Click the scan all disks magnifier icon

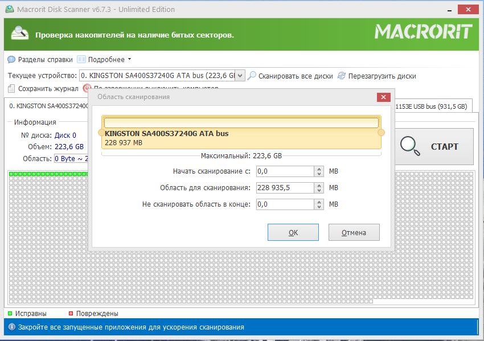point(252,76)
